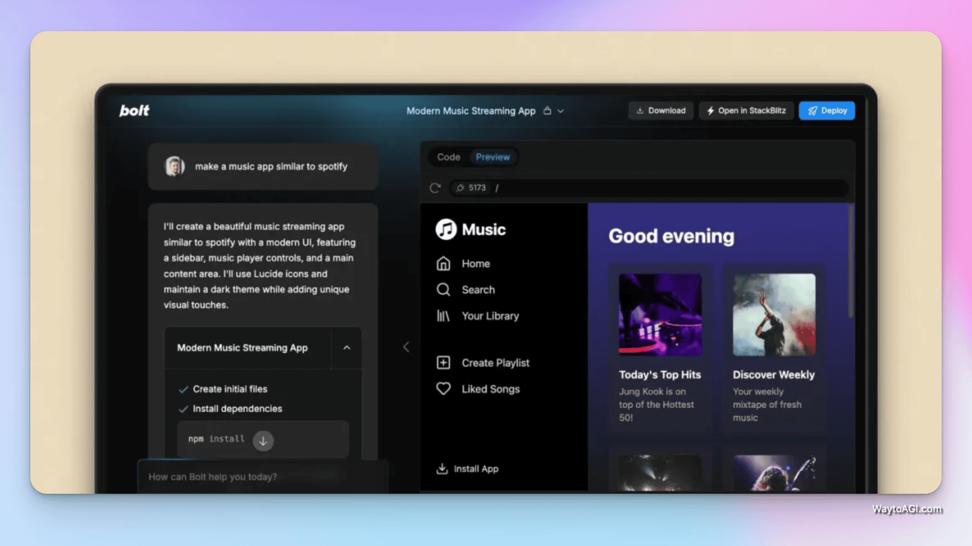Click the Today's Top Hits title
972x546 pixels.
click(x=660, y=375)
